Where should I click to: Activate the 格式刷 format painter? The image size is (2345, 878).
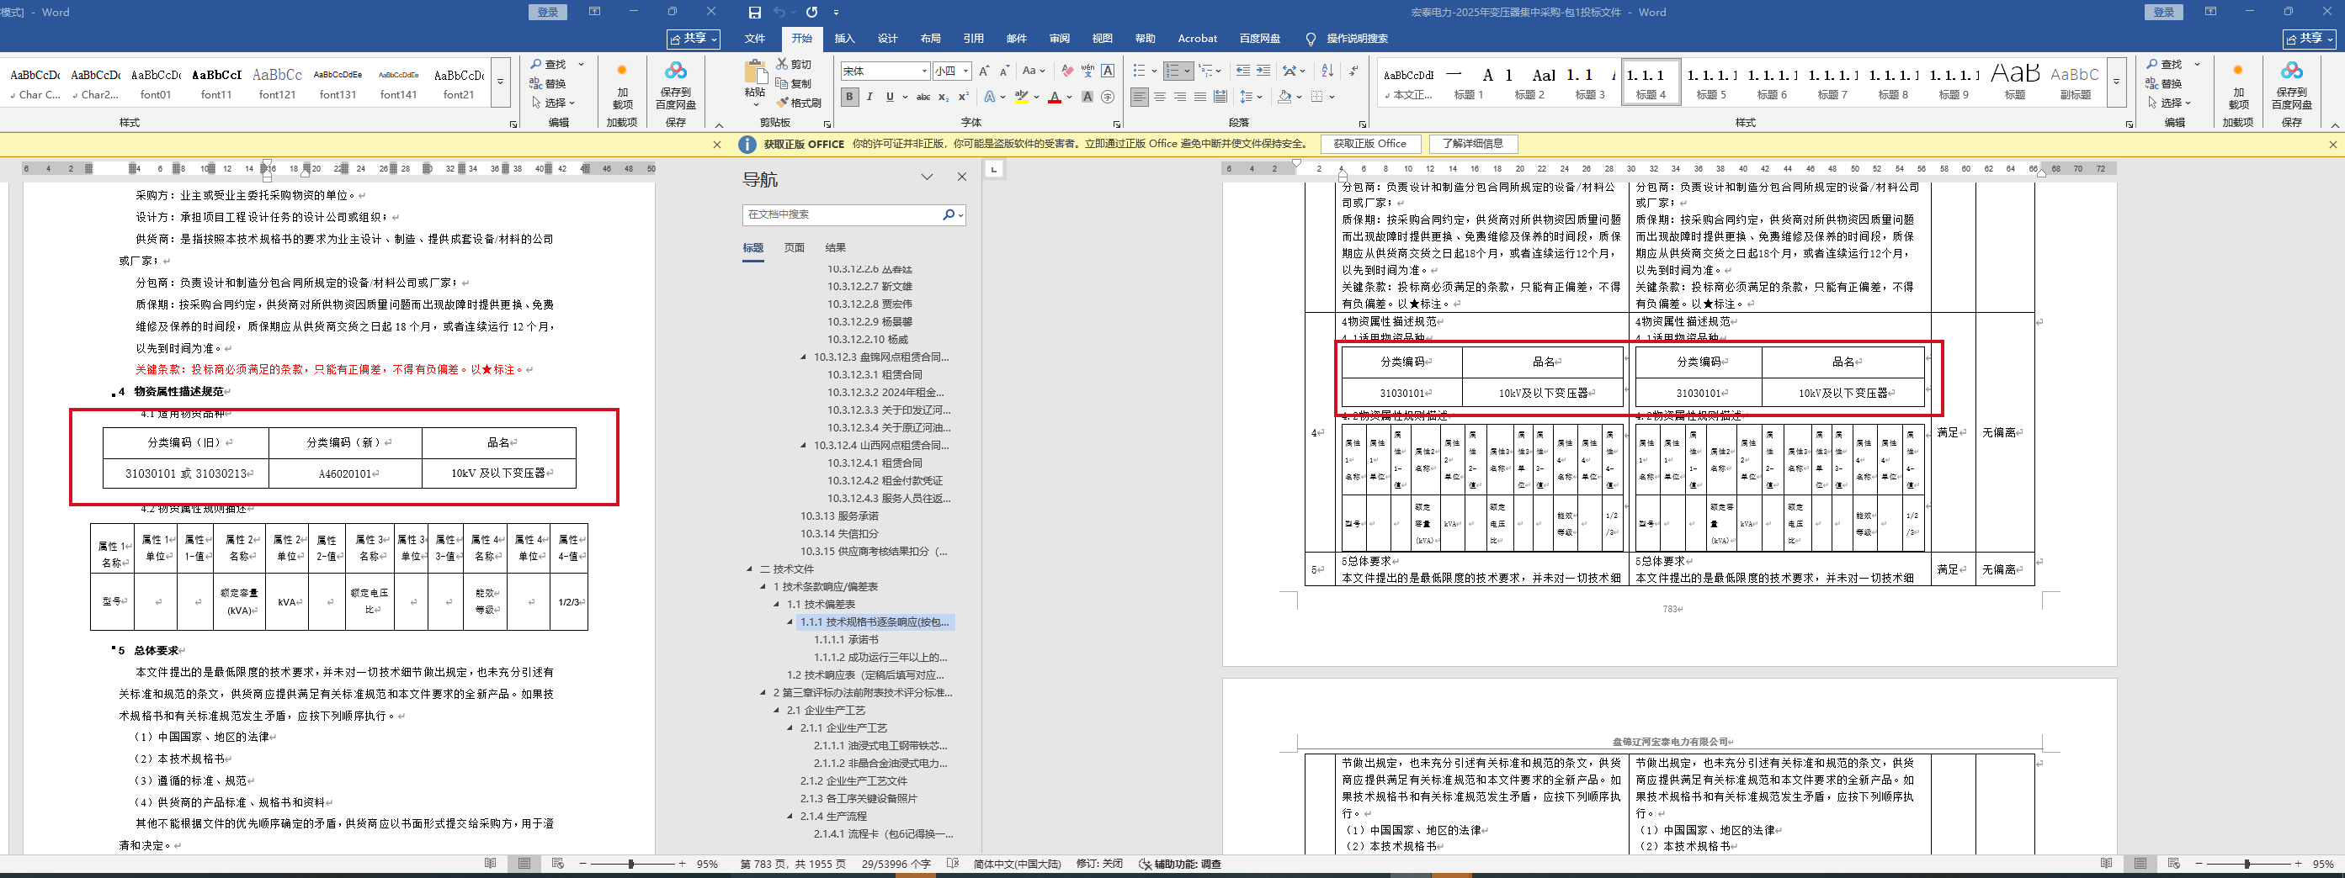pyautogui.click(x=798, y=103)
